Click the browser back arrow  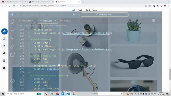2,6
